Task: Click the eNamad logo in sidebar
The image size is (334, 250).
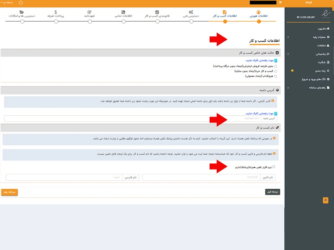Action: pos(325,14)
